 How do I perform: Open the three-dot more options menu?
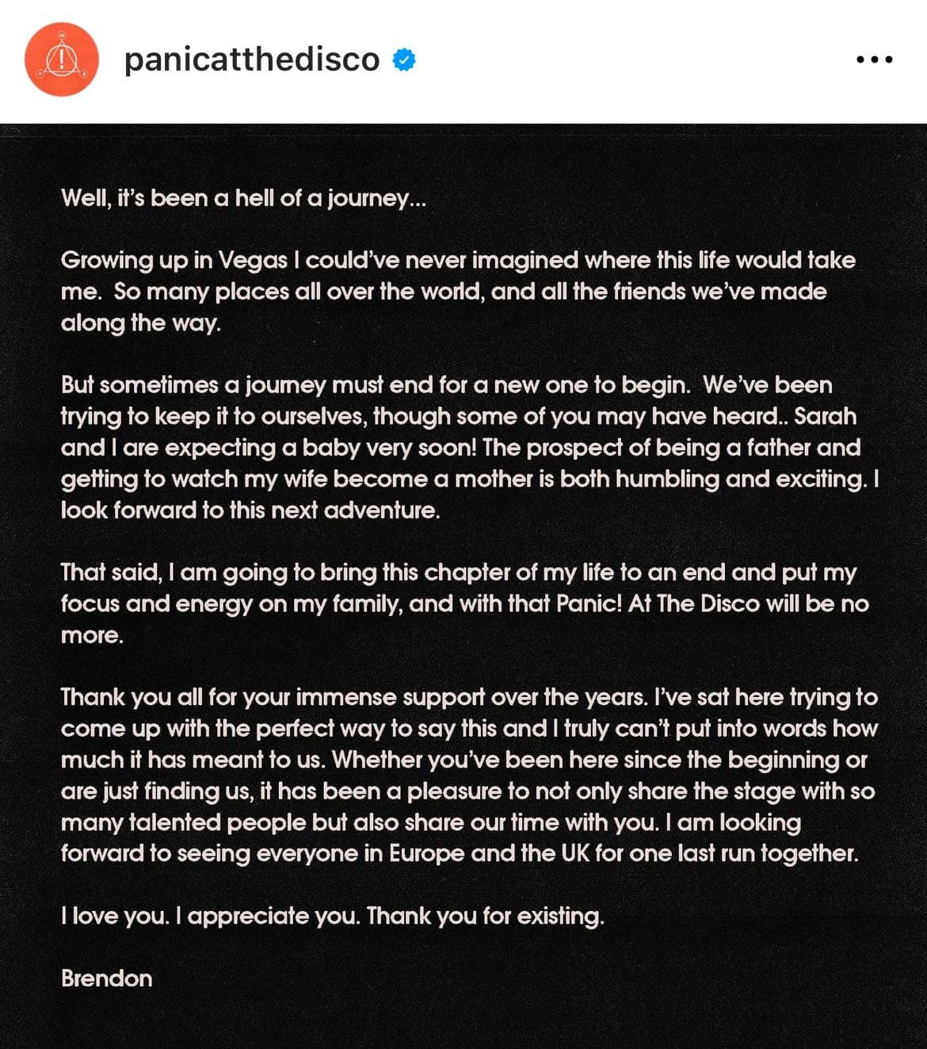(x=874, y=59)
